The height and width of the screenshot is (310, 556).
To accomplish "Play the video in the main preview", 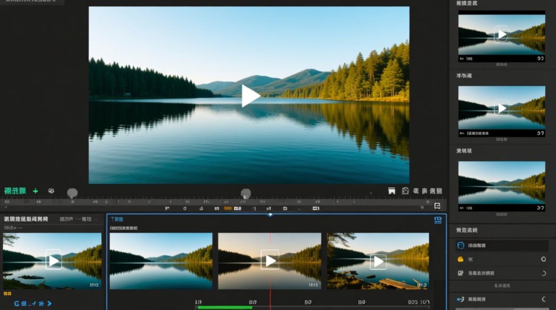I will click(250, 96).
